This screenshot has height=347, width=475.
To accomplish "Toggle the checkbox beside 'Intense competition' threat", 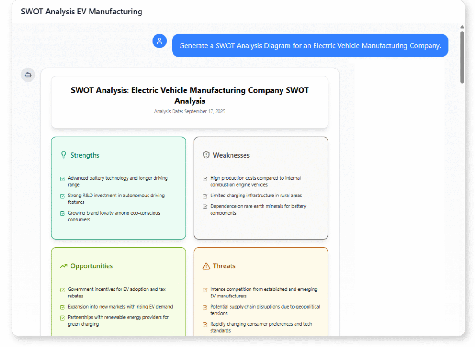I will 205,289.
